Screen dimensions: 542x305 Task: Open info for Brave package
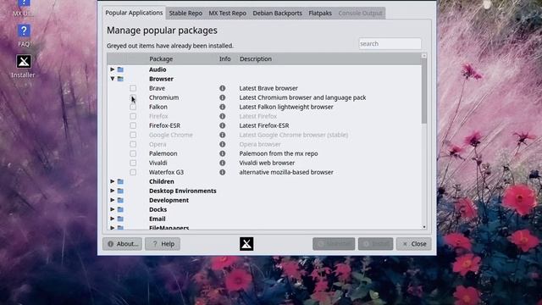point(222,88)
